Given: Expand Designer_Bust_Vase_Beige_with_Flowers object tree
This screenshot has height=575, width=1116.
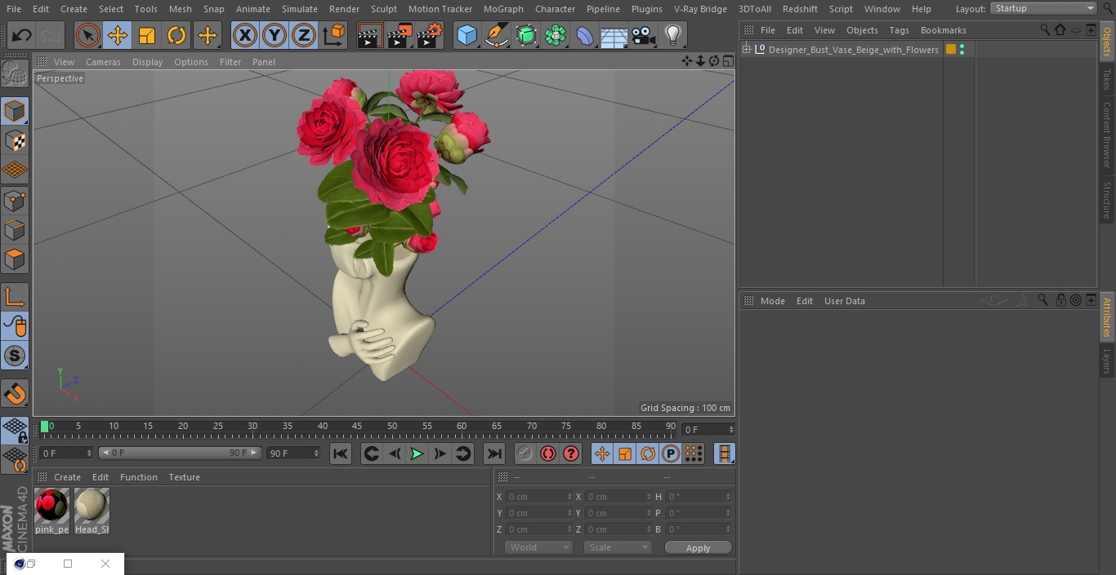Looking at the screenshot, I should pyautogui.click(x=746, y=50).
